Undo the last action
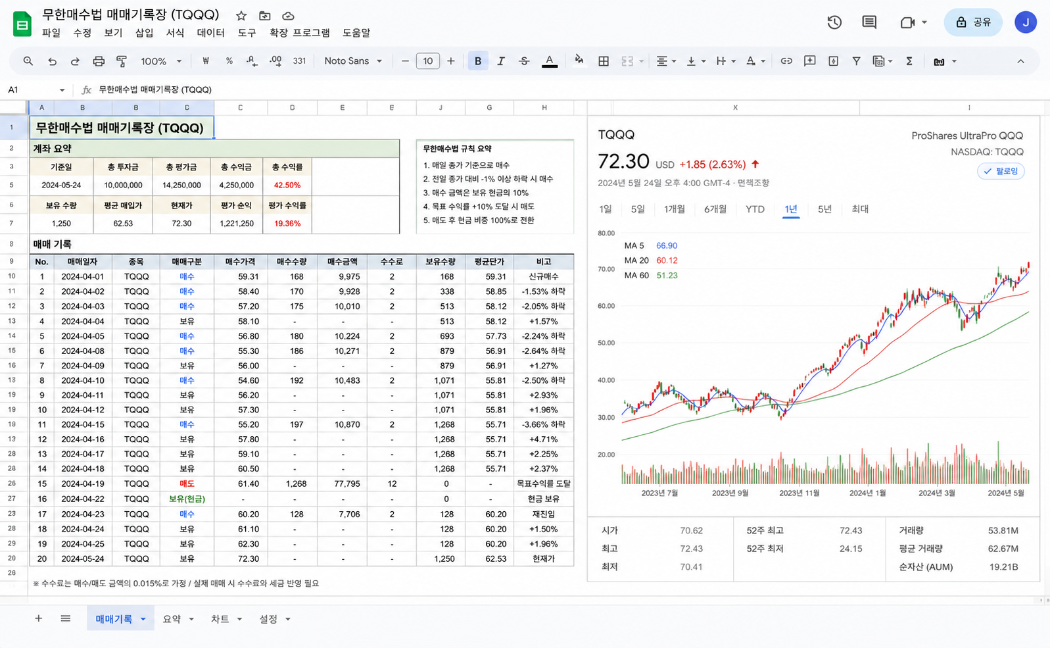 pos(52,61)
